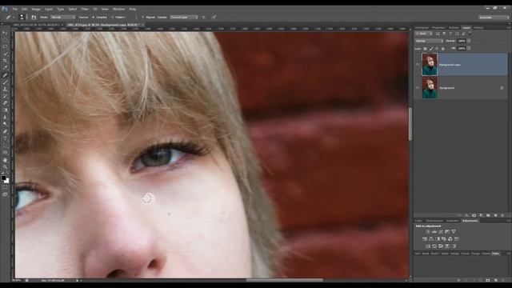Click the background color swatch
Viewport: 512px width, 288px height.
click(x=7, y=181)
